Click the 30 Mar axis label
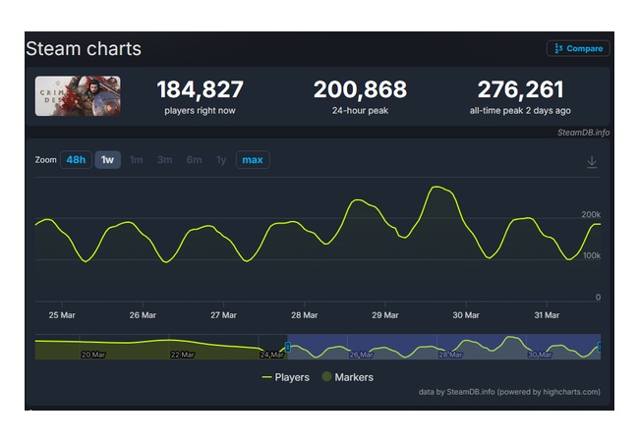The width and height of the screenshot is (639, 442). [466, 315]
